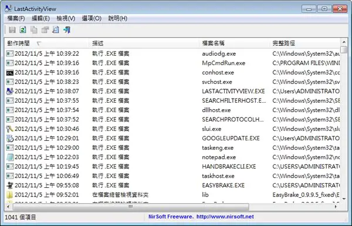Click the icon of the dllhost.exe row
This screenshot has width=352, height=226.
click(x=9, y=110)
